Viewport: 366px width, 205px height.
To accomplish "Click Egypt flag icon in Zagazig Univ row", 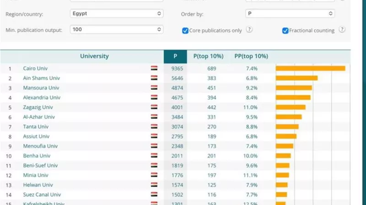I will click(154, 107).
